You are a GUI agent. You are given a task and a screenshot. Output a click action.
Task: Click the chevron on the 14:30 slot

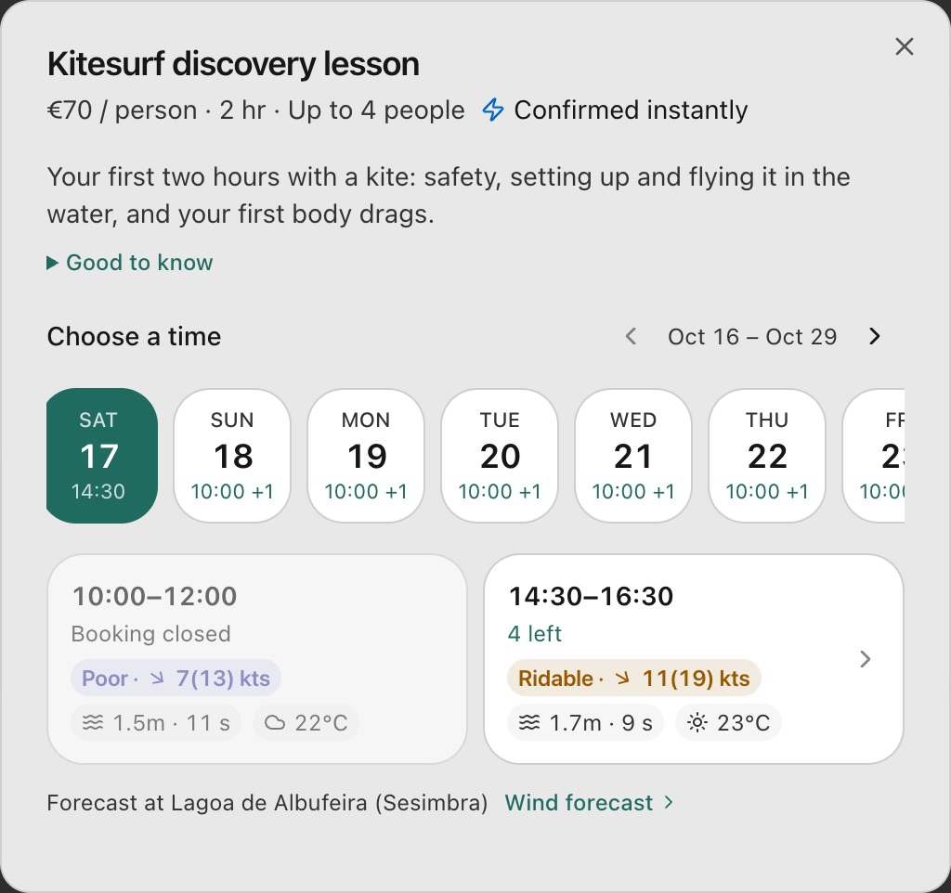[x=866, y=659]
